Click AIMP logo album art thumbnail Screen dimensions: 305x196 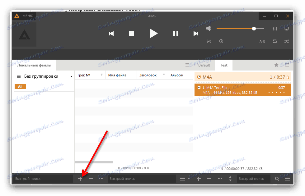(x=24, y=34)
